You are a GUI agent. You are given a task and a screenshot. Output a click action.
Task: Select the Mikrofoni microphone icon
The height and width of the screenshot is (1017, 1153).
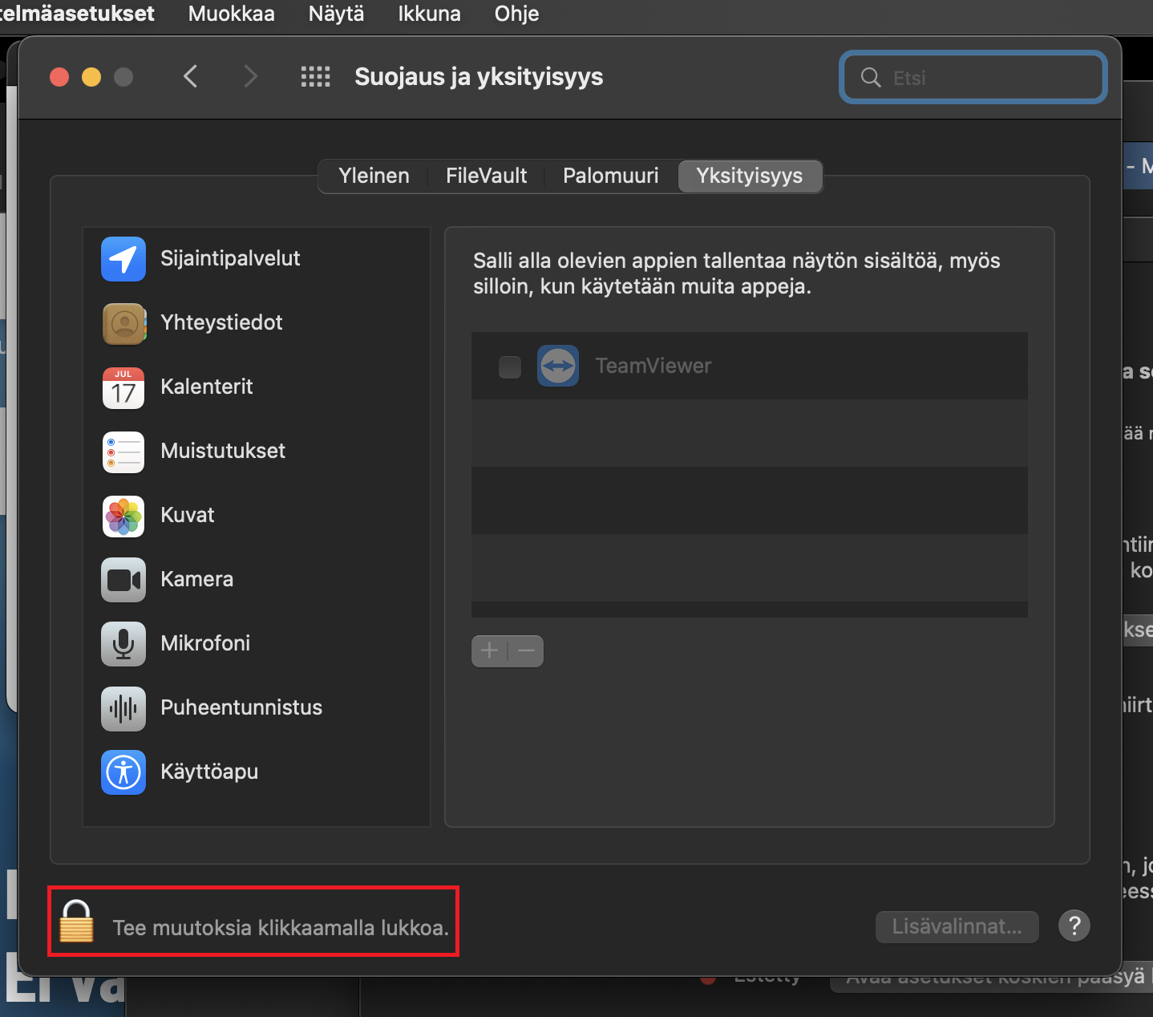[123, 644]
